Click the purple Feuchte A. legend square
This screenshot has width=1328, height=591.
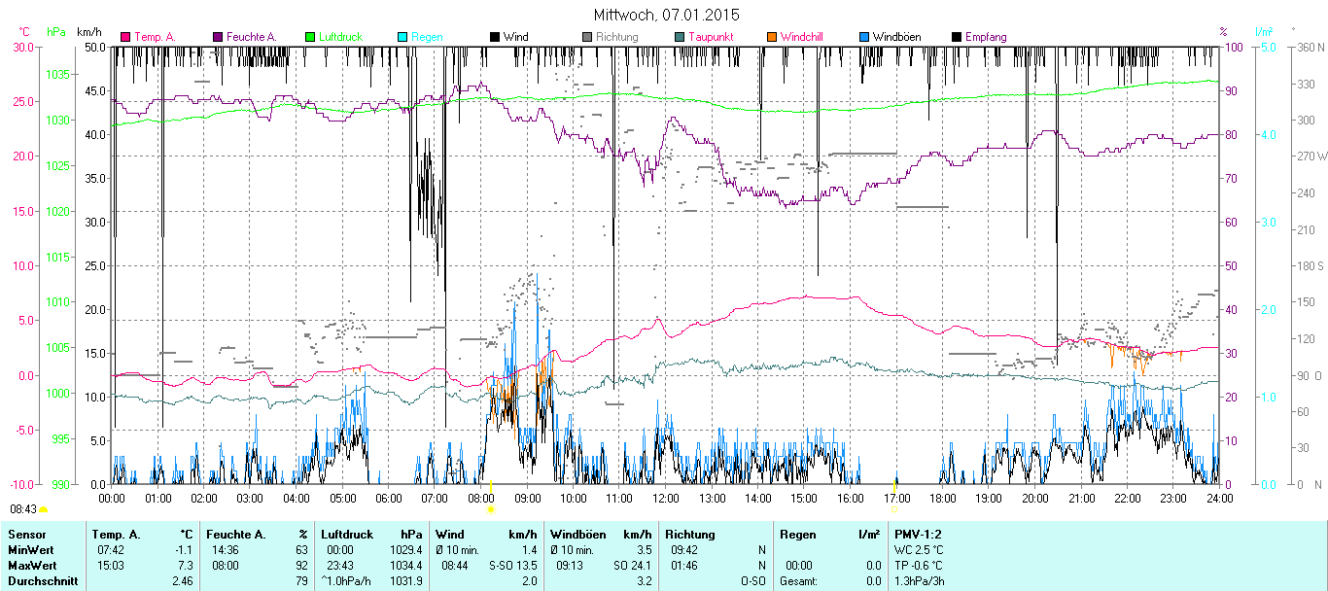coord(218,37)
